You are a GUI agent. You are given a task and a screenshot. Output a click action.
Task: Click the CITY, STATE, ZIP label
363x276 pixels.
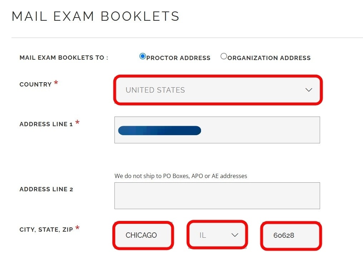point(46,230)
